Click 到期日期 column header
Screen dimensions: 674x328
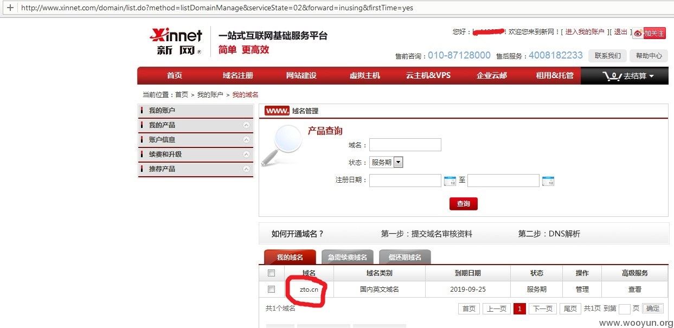[467, 273]
